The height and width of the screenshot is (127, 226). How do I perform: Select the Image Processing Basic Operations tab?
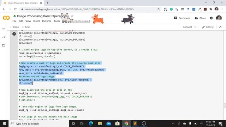[x=23, y=3]
